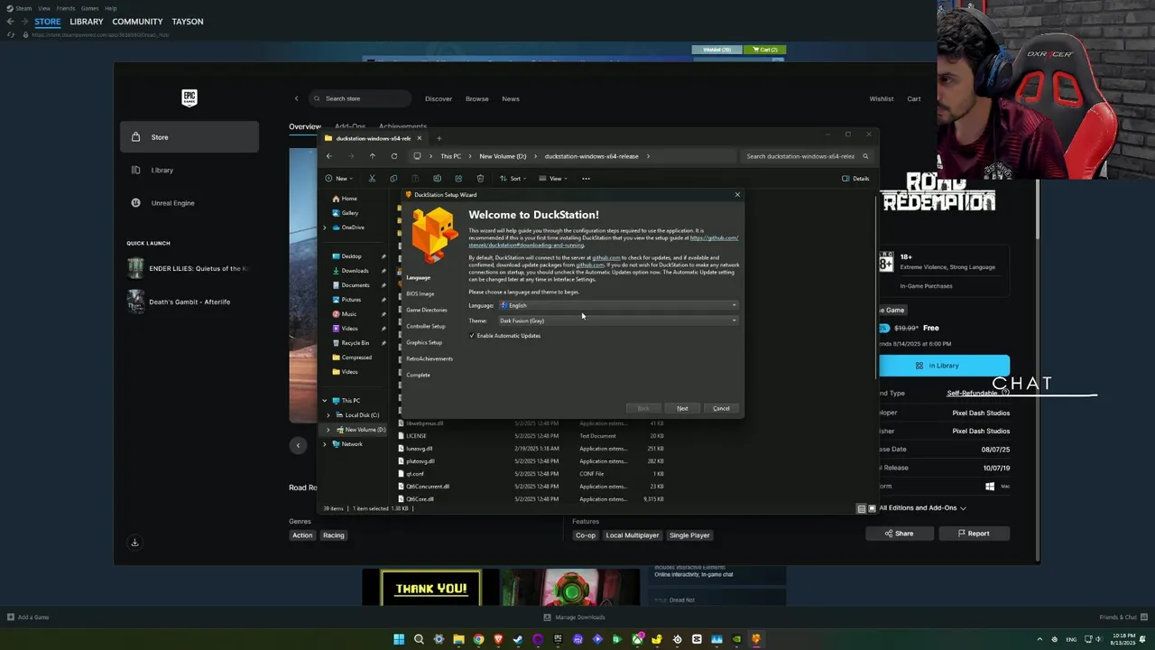Screen dimensions: 1155x650
Task: Close the DuckStation Setup Wizard dialog
Action: [737, 194]
